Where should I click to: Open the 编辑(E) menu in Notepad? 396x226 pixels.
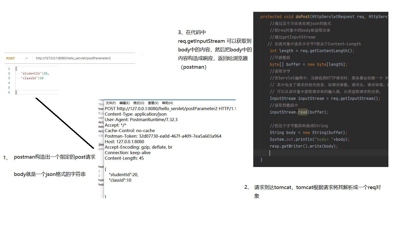pos(124,103)
